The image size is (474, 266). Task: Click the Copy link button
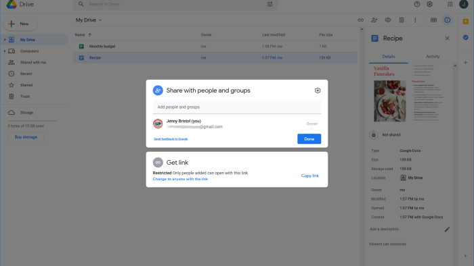310,176
